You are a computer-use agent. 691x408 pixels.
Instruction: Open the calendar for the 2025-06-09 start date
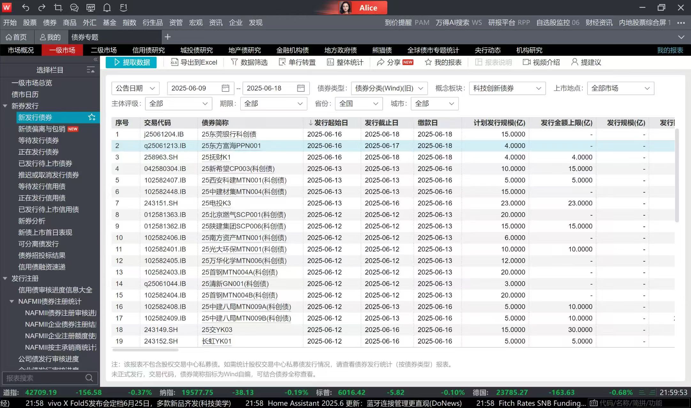tap(225, 88)
